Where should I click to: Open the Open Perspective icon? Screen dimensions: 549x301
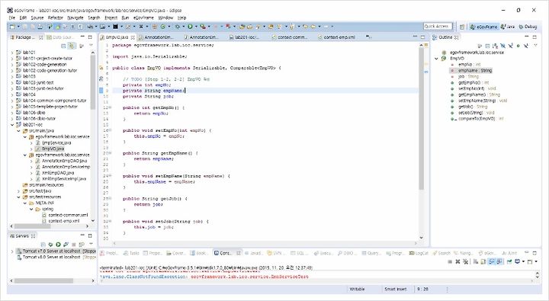pos(462,27)
